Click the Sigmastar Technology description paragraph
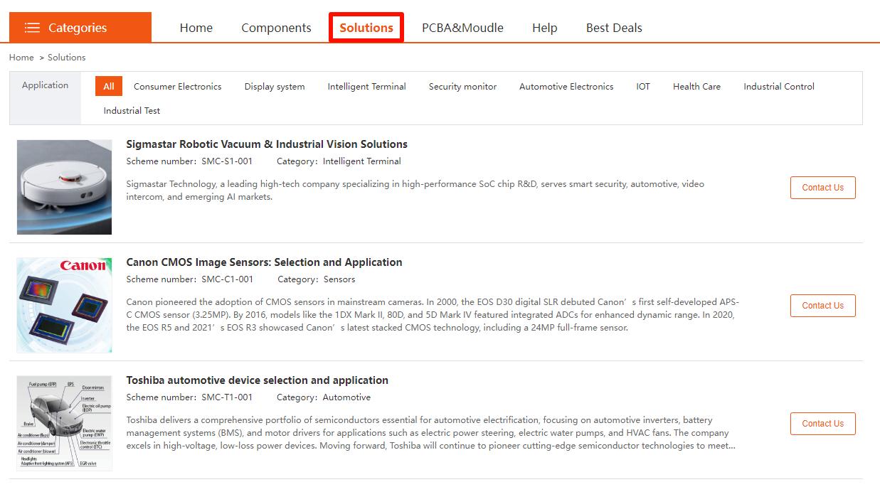This screenshot has width=880, height=487. coord(415,190)
